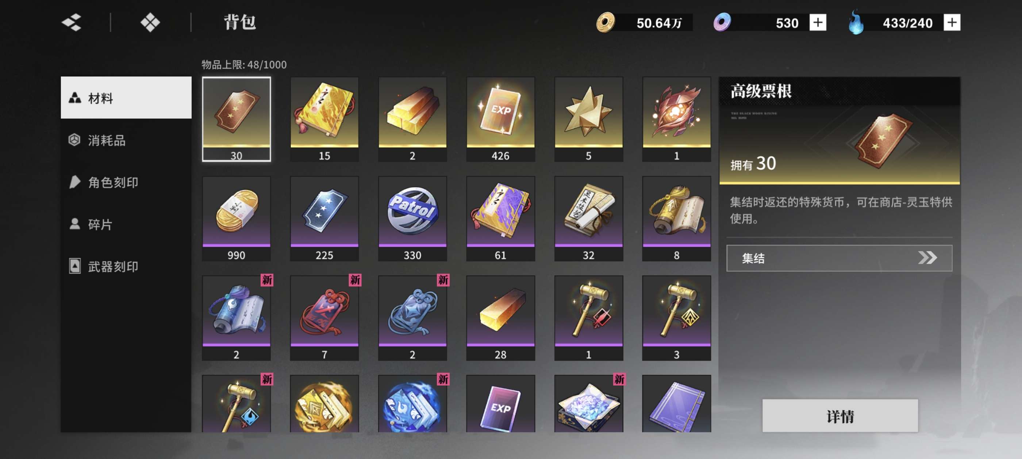Image resolution: width=1022 pixels, height=459 pixels.
Task: Add more purple jade currency with plus
Action: coord(818,23)
